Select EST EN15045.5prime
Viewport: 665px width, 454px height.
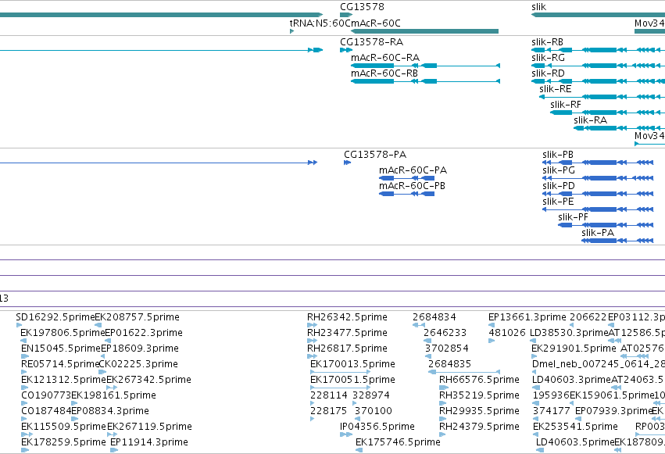pyautogui.click(x=61, y=349)
